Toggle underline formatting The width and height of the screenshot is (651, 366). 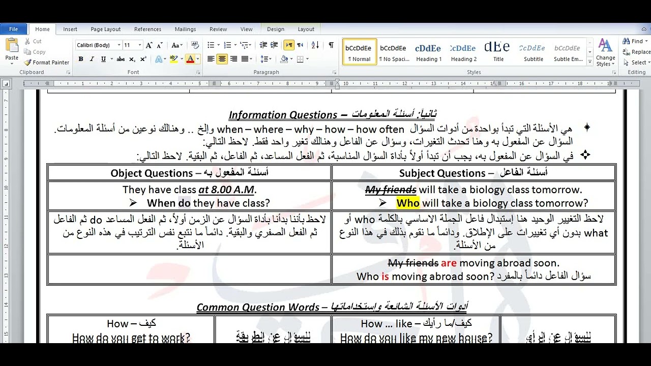click(103, 59)
